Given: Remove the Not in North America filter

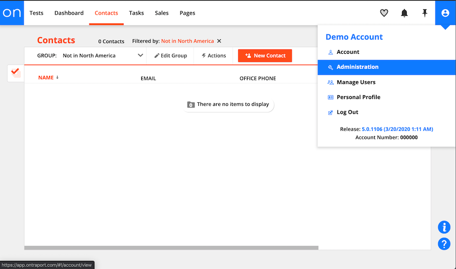Looking at the screenshot, I should 219,41.
